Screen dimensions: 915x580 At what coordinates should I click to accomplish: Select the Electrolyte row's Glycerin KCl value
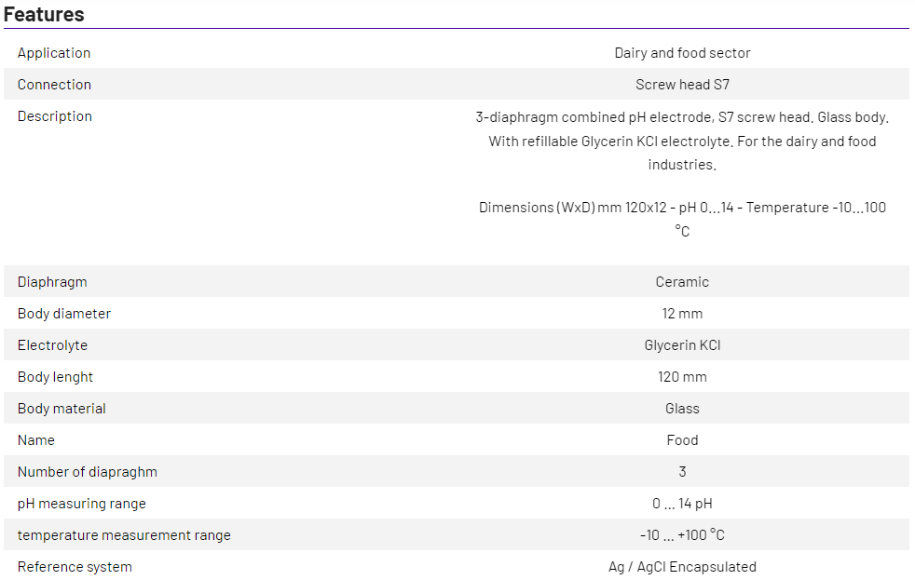pyautogui.click(x=682, y=345)
